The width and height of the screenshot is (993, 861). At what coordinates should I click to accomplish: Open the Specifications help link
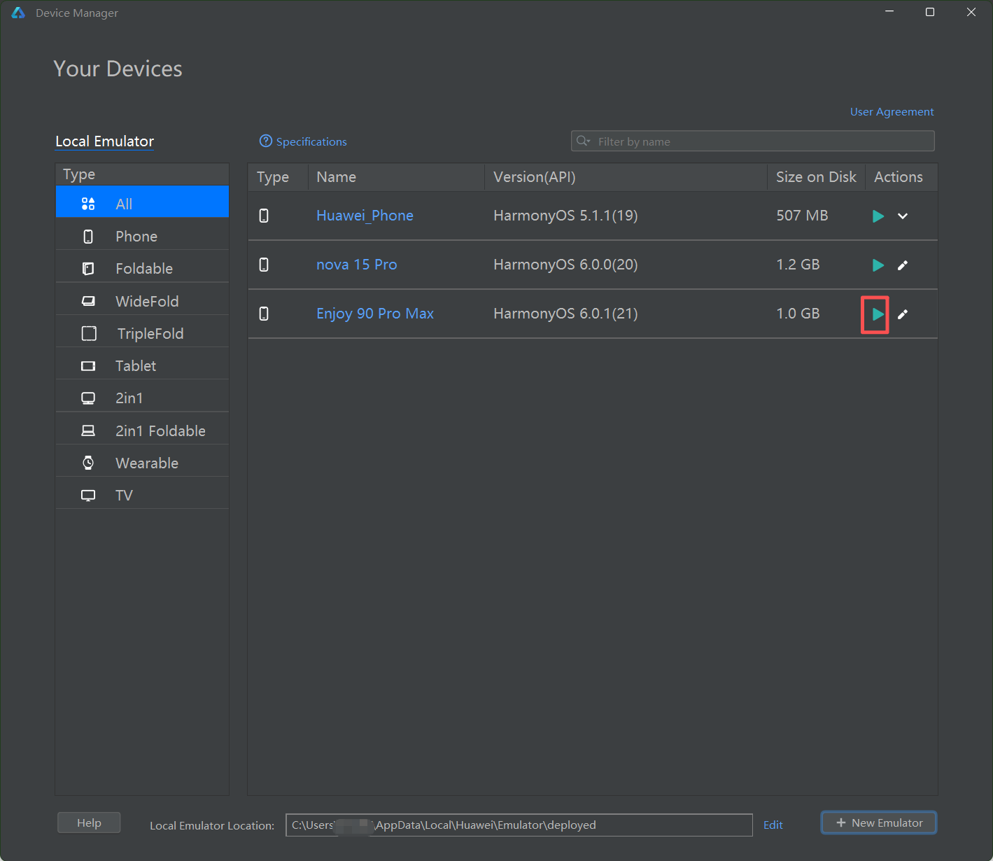click(303, 141)
